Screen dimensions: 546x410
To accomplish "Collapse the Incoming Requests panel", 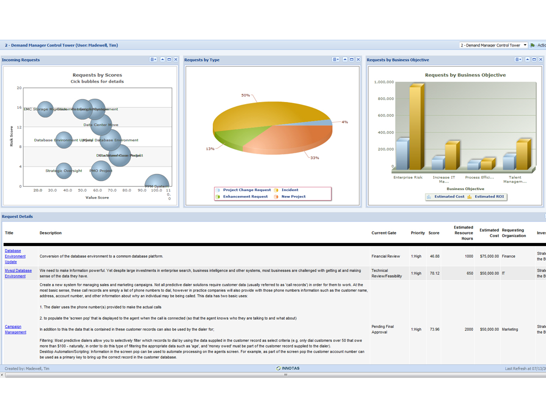I will [163, 60].
